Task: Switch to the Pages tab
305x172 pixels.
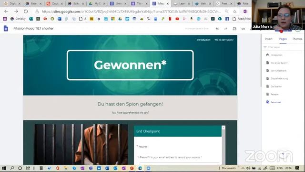Action: (283, 39)
